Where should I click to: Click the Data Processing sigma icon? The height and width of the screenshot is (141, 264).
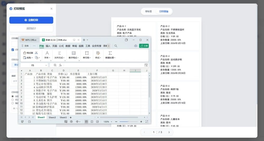tap(110, 53)
